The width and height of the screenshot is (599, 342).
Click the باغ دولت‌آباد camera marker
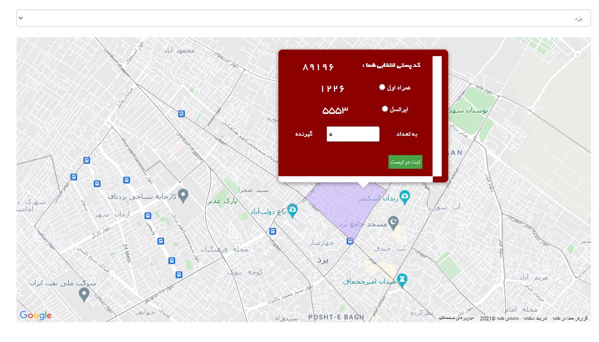coord(292,211)
